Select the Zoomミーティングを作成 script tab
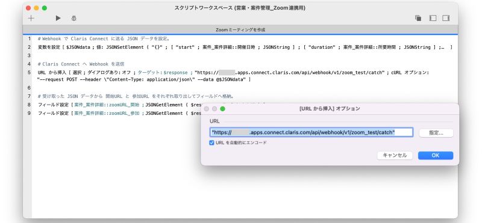482x223 pixels. [x=240, y=30]
